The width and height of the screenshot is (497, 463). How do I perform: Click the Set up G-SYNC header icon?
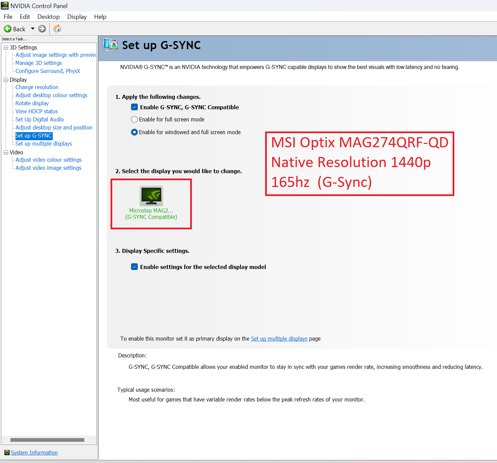pyautogui.click(x=111, y=45)
